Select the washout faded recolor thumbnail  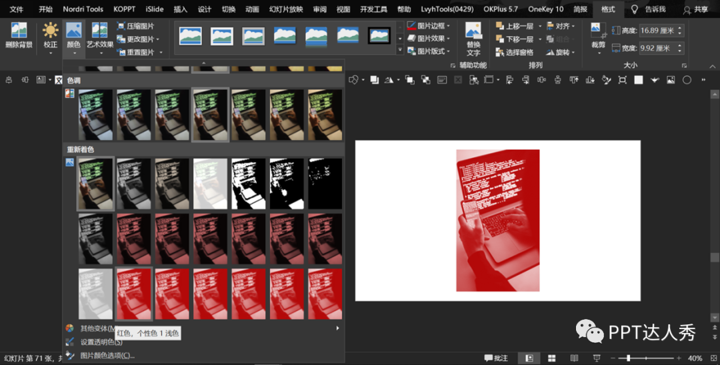210,183
